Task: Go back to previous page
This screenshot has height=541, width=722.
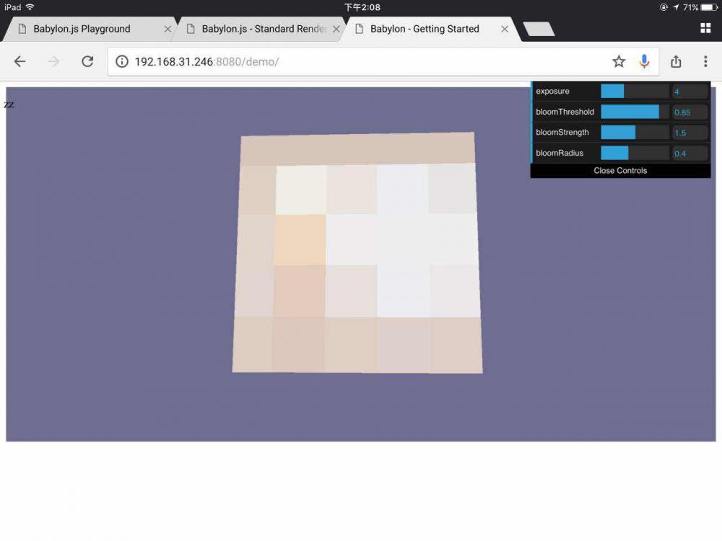Action: (19, 61)
